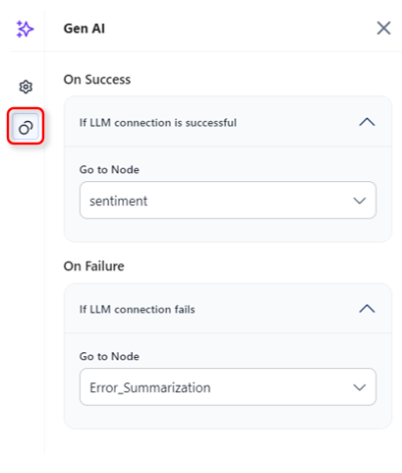Select the 'sentiment' value text
This screenshot has width=402, height=473.
pos(118,201)
